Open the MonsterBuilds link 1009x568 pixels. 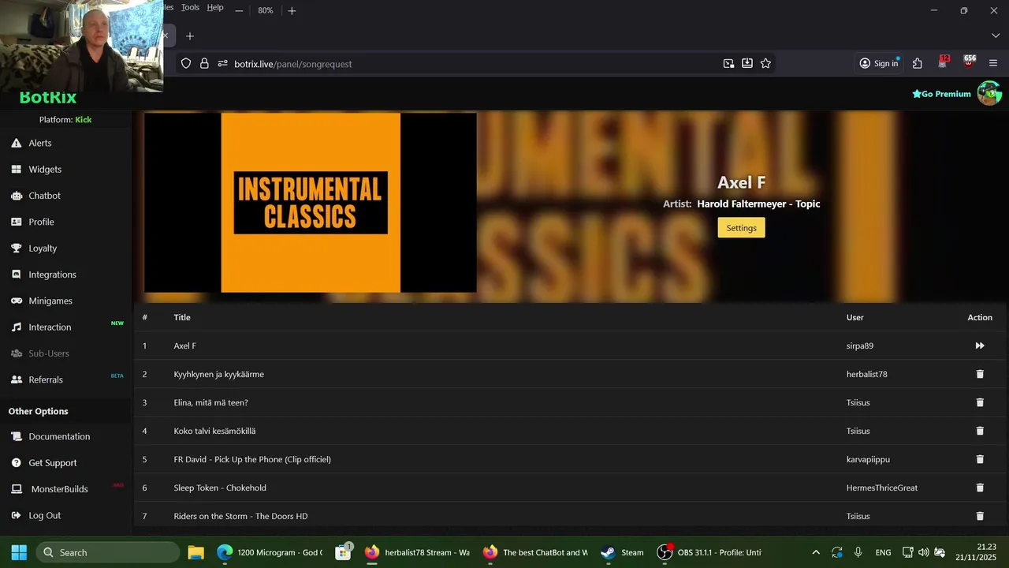click(59, 489)
